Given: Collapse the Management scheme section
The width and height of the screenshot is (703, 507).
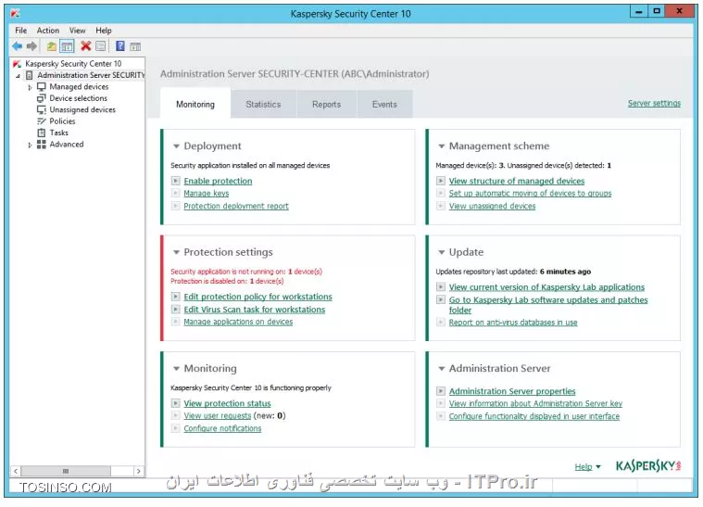Looking at the screenshot, I should click(442, 146).
